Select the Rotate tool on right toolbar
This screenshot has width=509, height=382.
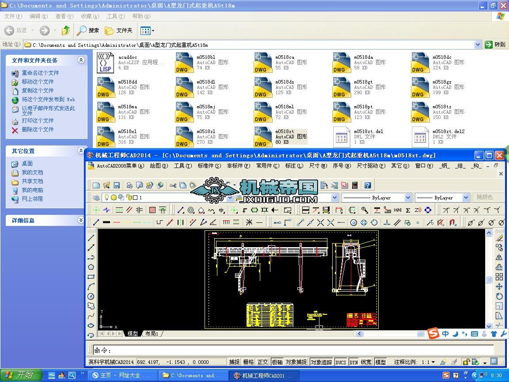point(499,296)
